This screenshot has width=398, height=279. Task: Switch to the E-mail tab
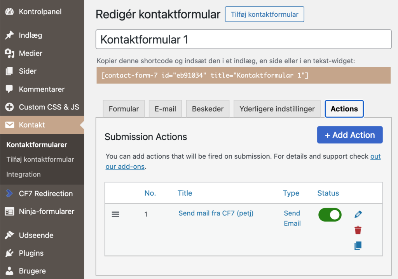point(165,109)
